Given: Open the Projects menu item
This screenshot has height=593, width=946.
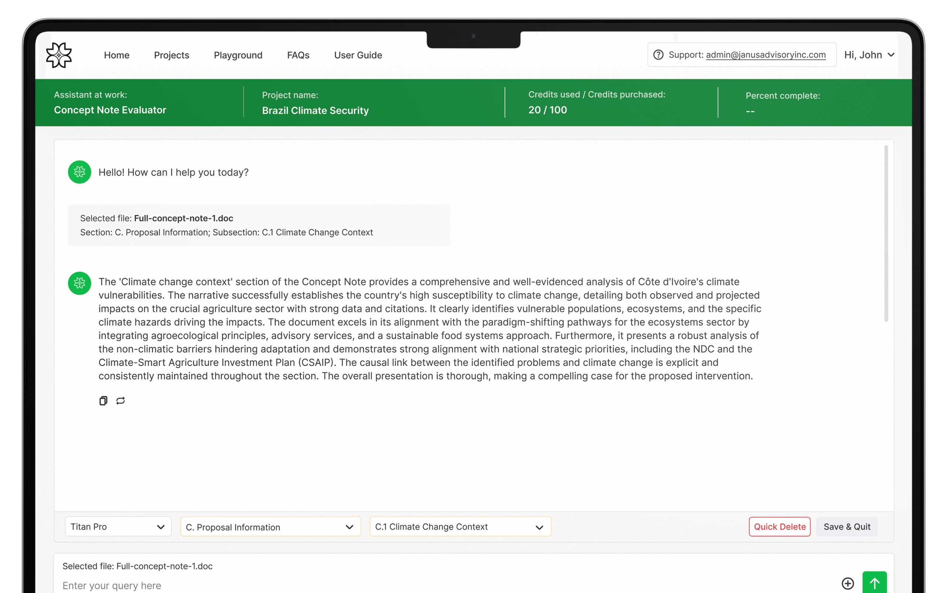Looking at the screenshot, I should [171, 55].
